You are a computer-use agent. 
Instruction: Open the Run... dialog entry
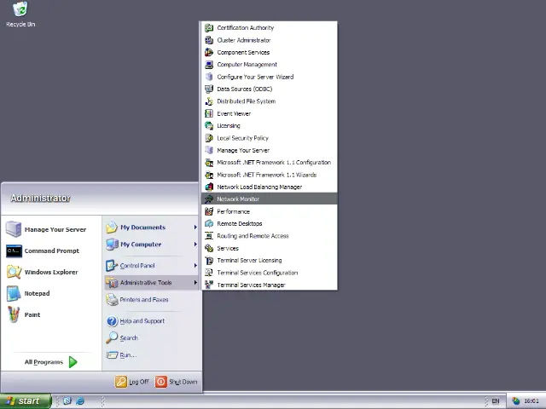click(x=152, y=354)
